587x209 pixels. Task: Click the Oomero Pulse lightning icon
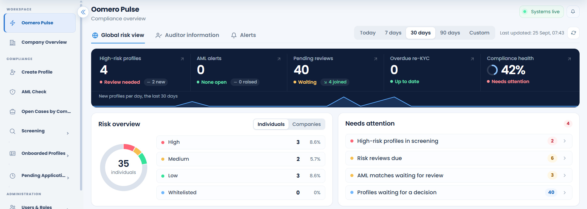(13, 23)
